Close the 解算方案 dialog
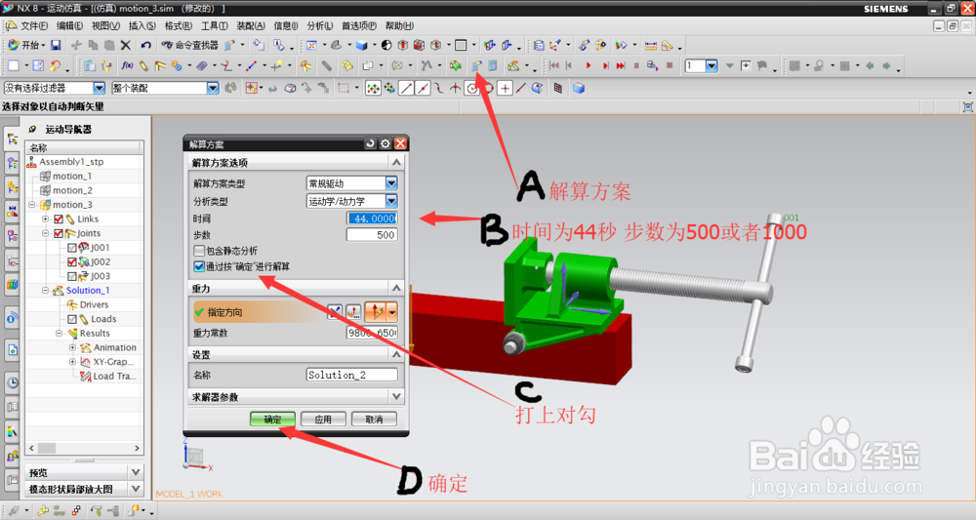Image resolution: width=976 pixels, height=520 pixels. point(400,143)
